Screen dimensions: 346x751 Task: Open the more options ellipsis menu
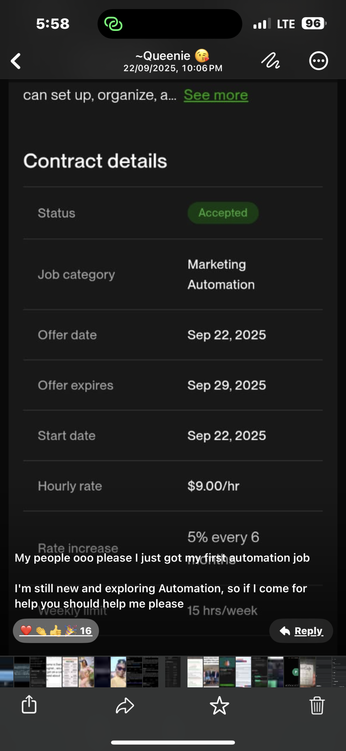click(318, 61)
